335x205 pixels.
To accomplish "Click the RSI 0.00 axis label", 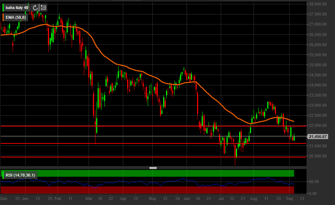I will (313, 193).
